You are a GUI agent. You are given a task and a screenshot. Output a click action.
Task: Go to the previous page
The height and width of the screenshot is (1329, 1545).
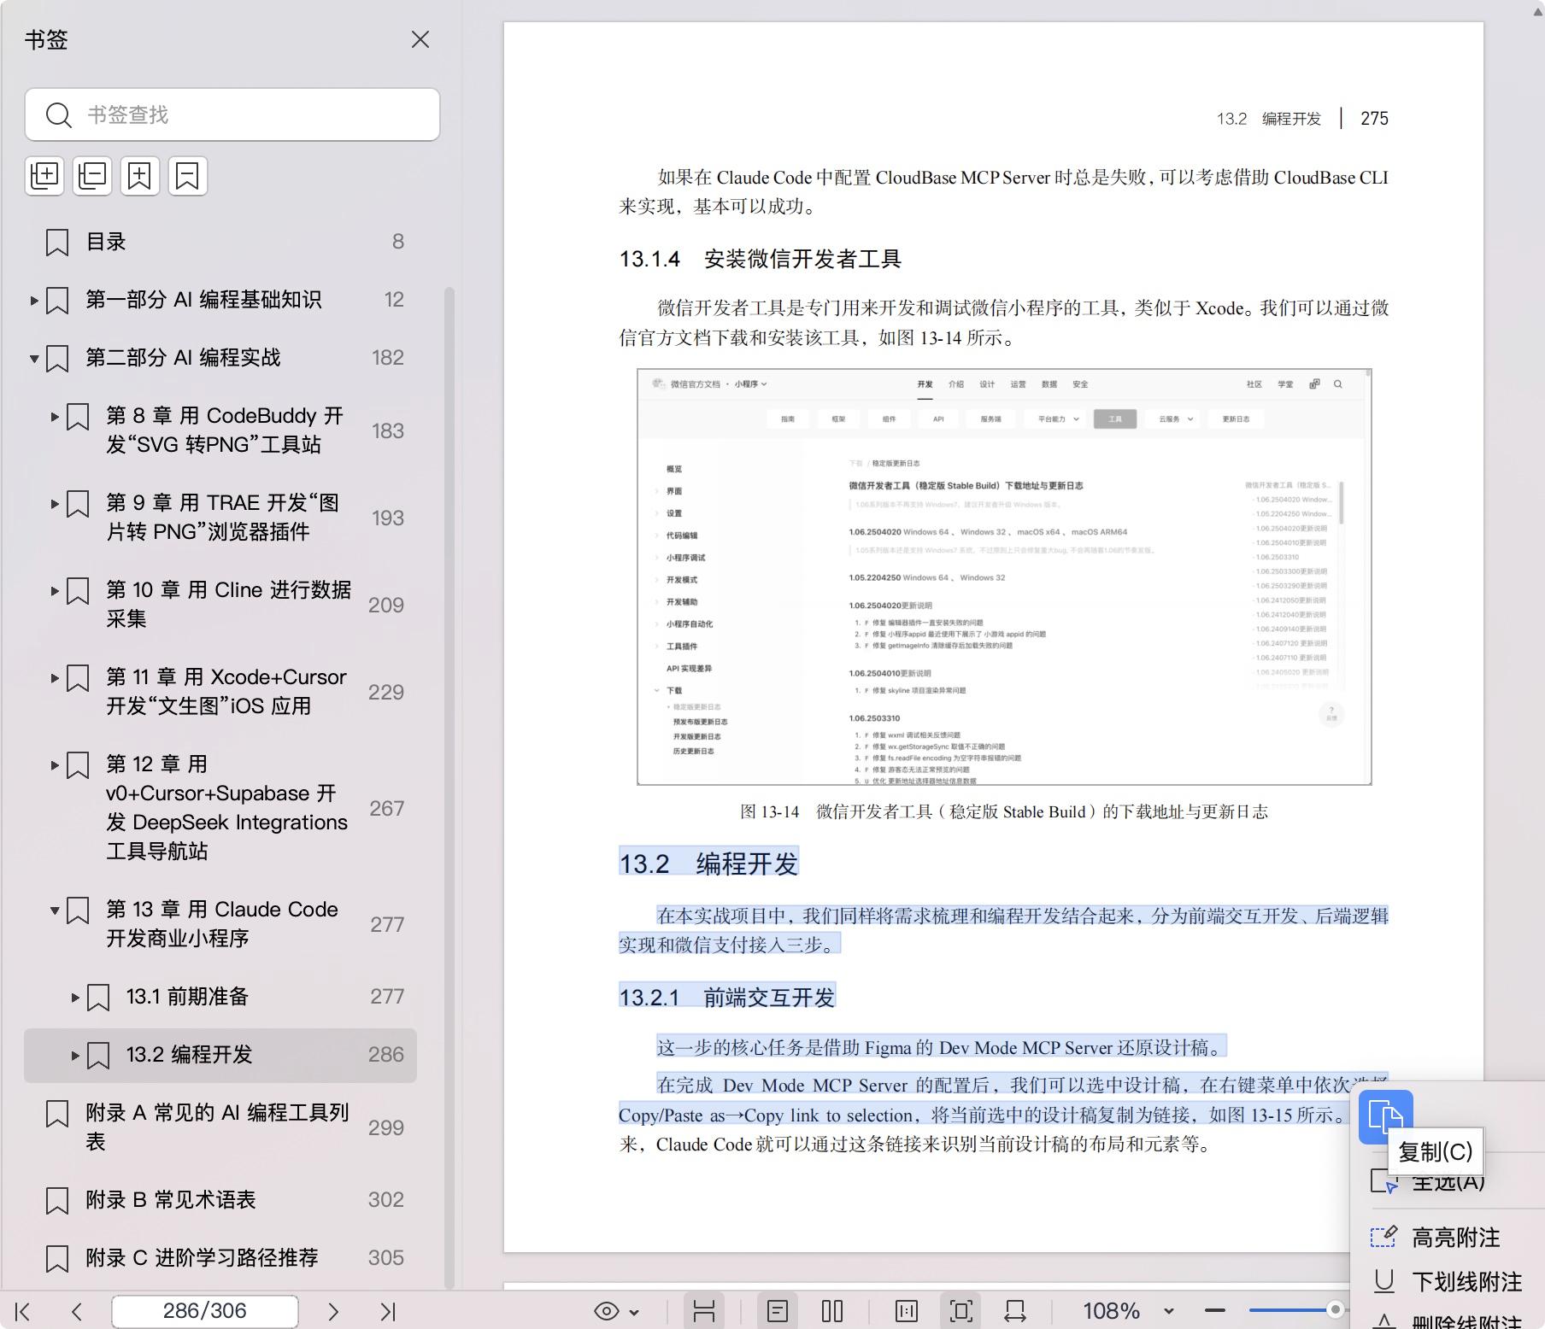point(77,1311)
